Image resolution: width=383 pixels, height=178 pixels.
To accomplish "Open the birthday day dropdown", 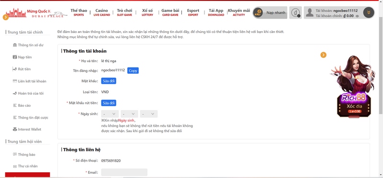I will 149,114.
